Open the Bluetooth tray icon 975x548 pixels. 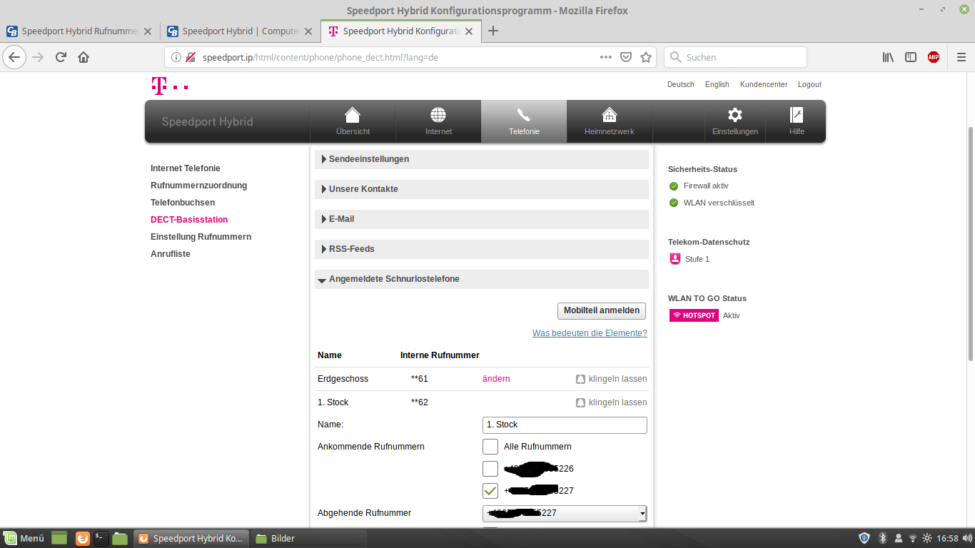tap(882, 538)
